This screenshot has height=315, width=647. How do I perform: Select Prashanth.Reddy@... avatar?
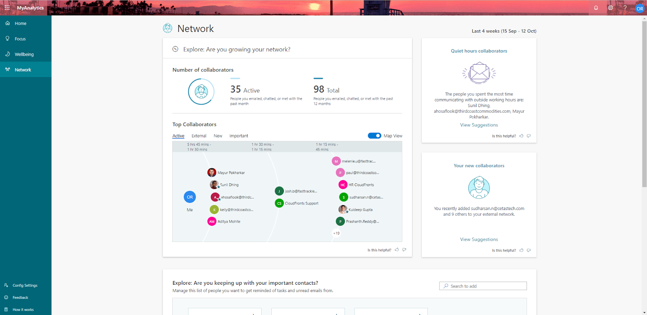coord(340,221)
